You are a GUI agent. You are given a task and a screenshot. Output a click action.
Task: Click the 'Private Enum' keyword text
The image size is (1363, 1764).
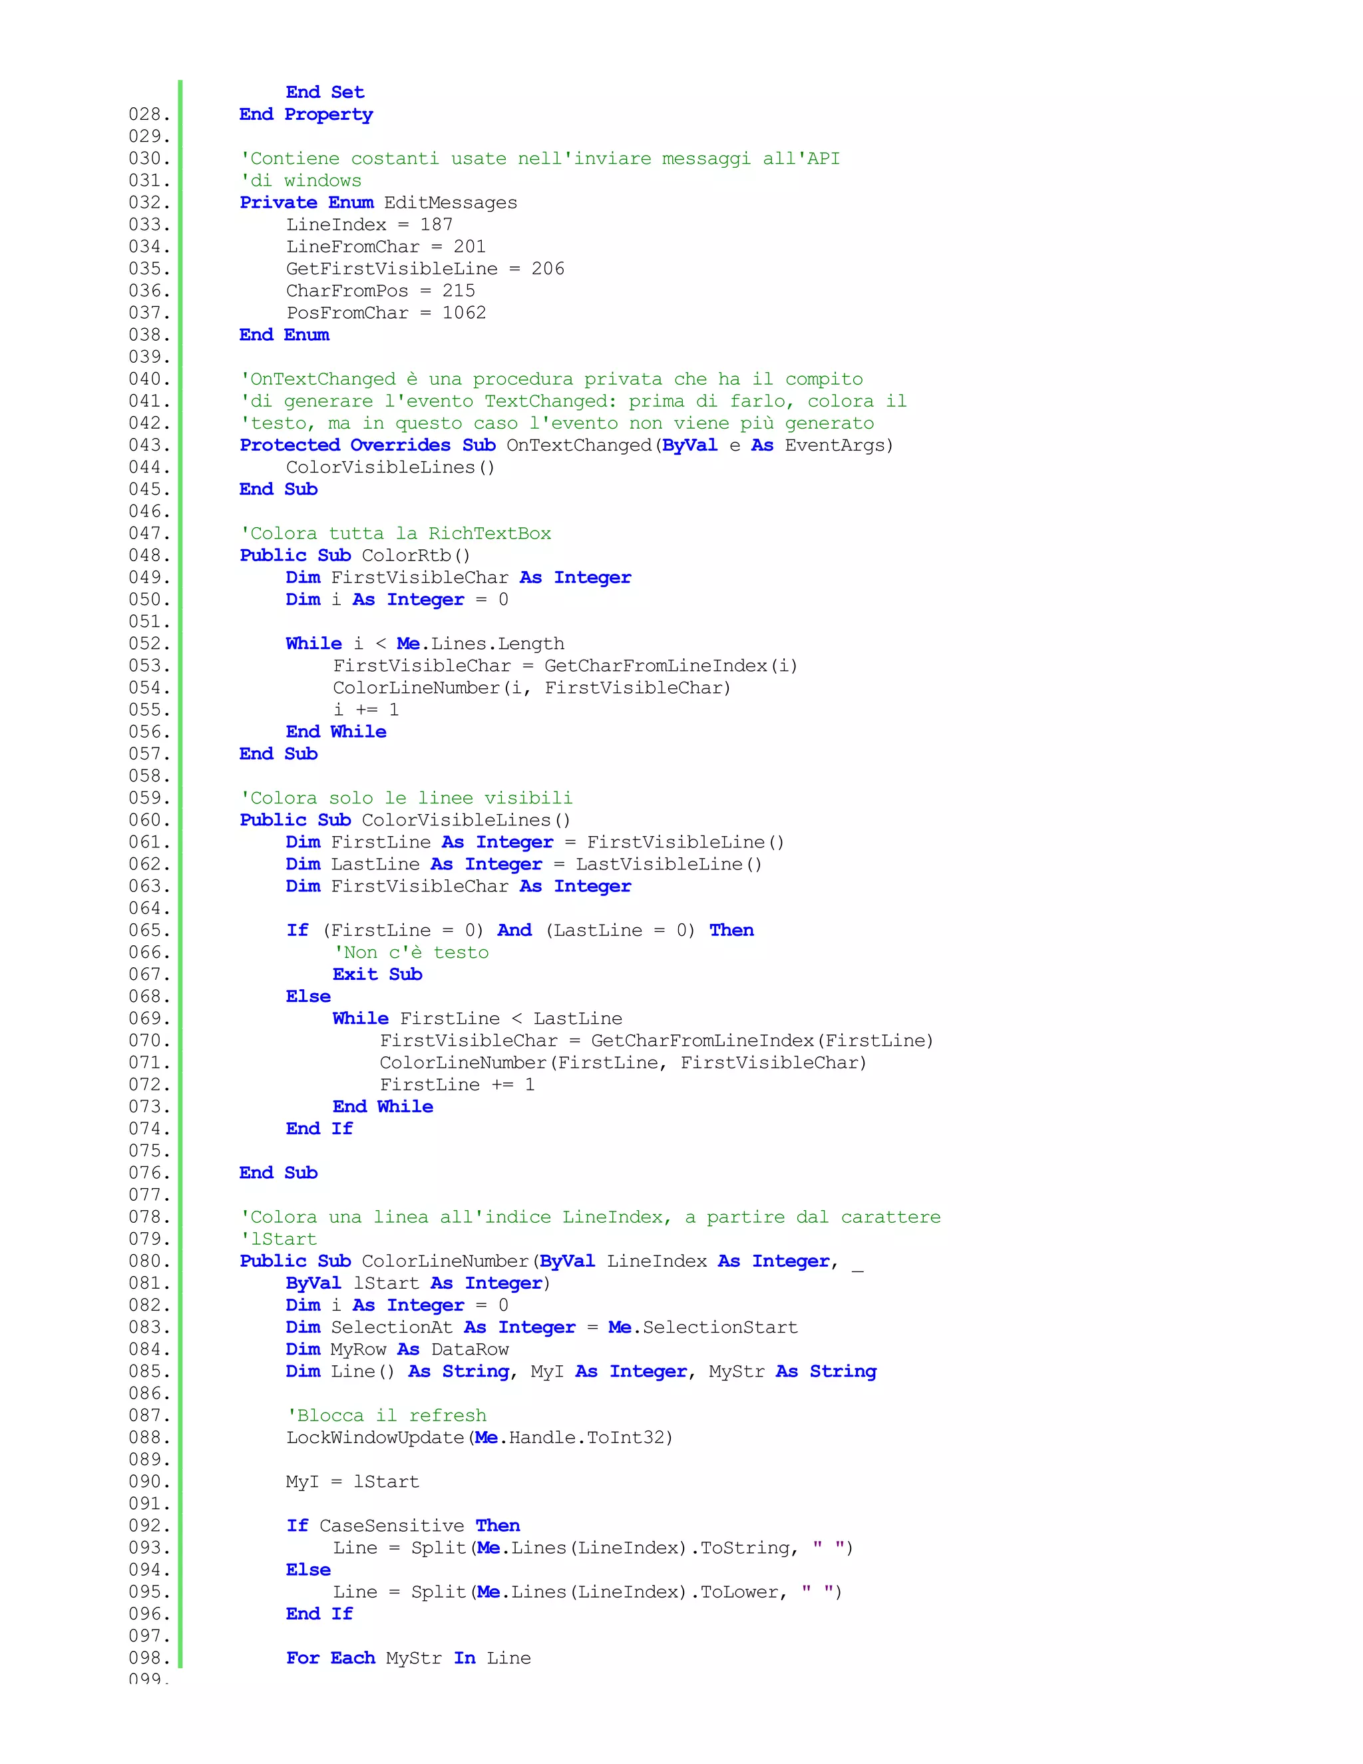pyautogui.click(x=306, y=203)
